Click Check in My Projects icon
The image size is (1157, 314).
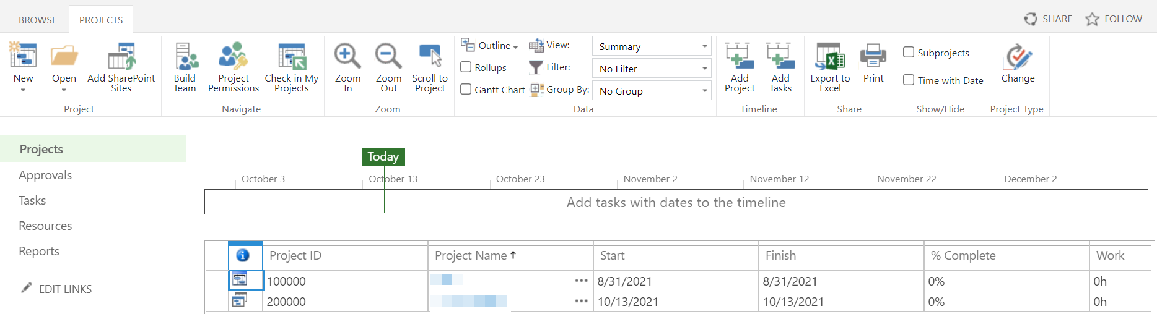click(x=291, y=67)
